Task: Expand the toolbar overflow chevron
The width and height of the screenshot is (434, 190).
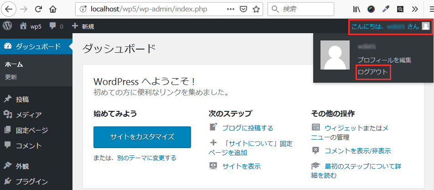Action: coord(414,9)
